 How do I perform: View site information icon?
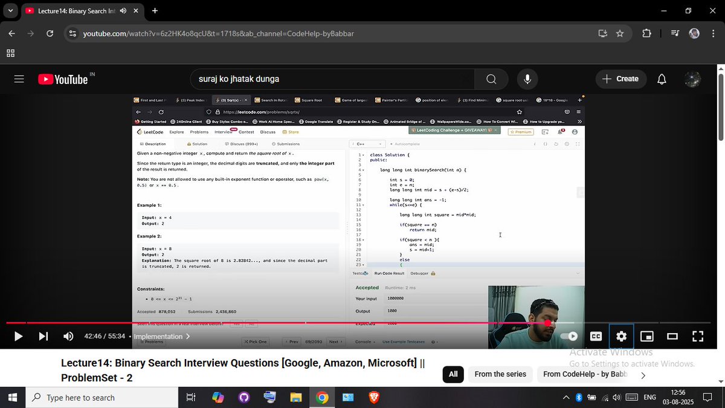click(72, 33)
